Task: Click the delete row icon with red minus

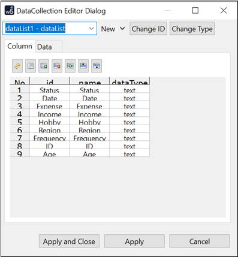Action: point(57,66)
